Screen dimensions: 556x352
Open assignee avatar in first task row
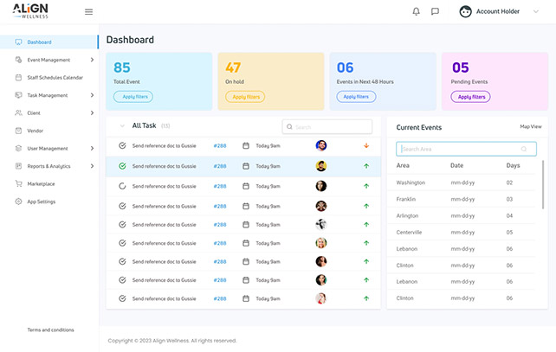(321, 145)
